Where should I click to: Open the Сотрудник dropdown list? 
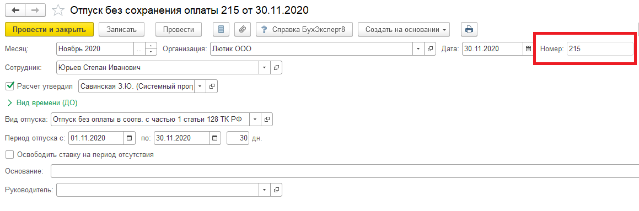265,67
